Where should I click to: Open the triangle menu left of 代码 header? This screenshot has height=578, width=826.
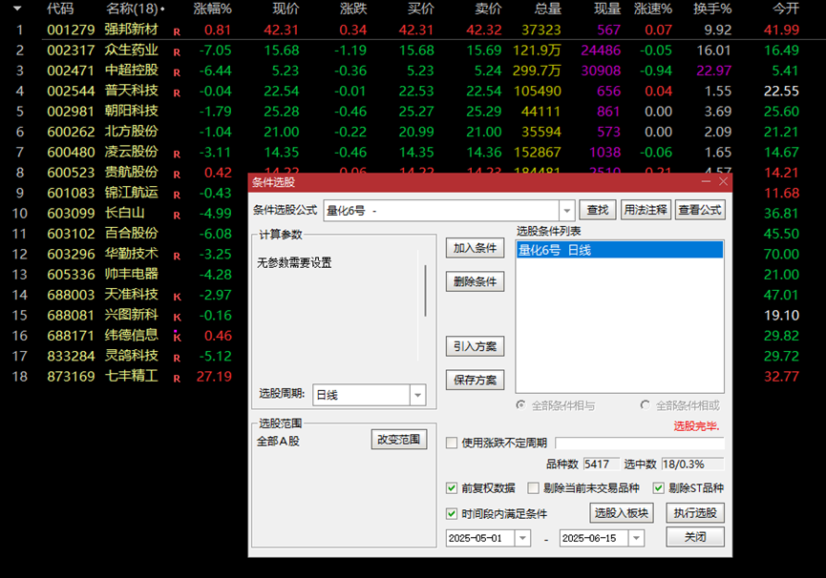tap(16, 9)
